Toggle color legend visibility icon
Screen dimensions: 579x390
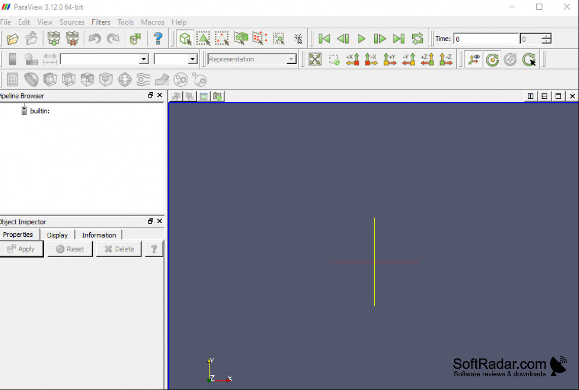(x=13, y=59)
